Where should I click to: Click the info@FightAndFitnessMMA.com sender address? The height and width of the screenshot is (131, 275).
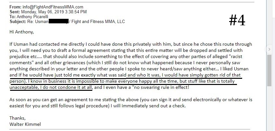click(53, 7)
